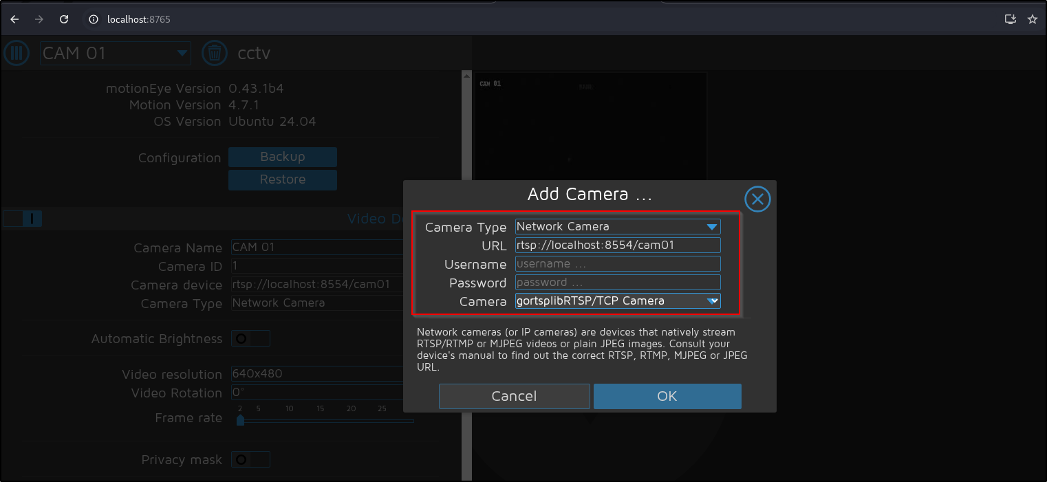Screen dimensions: 1047x482
Task: Turn on the Privacy mask toggle
Action: click(x=250, y=459)
